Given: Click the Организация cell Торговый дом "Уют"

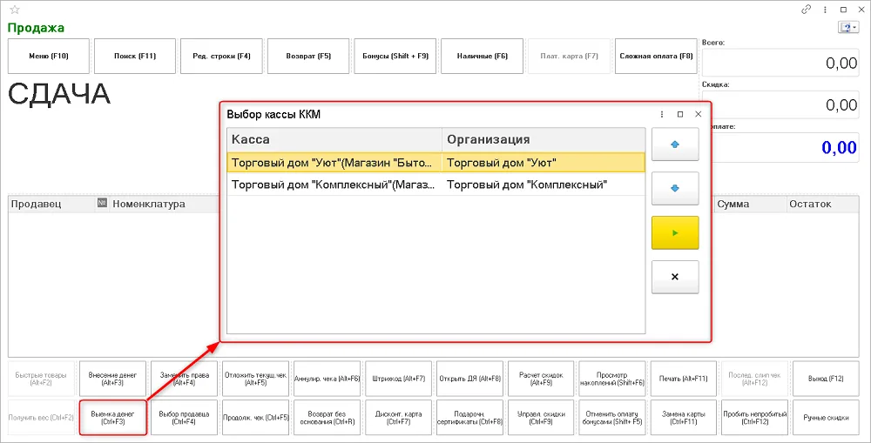Looking at the screenshot, I should point(544,163).
